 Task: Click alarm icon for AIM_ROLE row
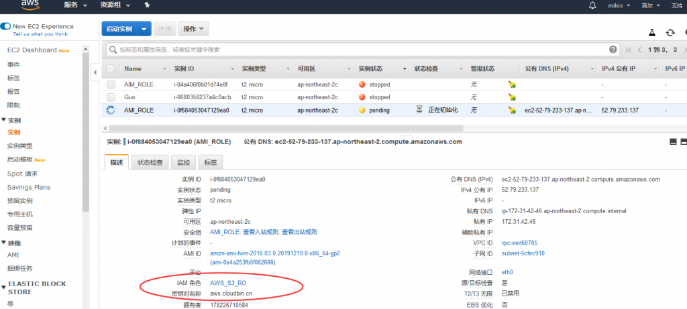coord(512,84)
